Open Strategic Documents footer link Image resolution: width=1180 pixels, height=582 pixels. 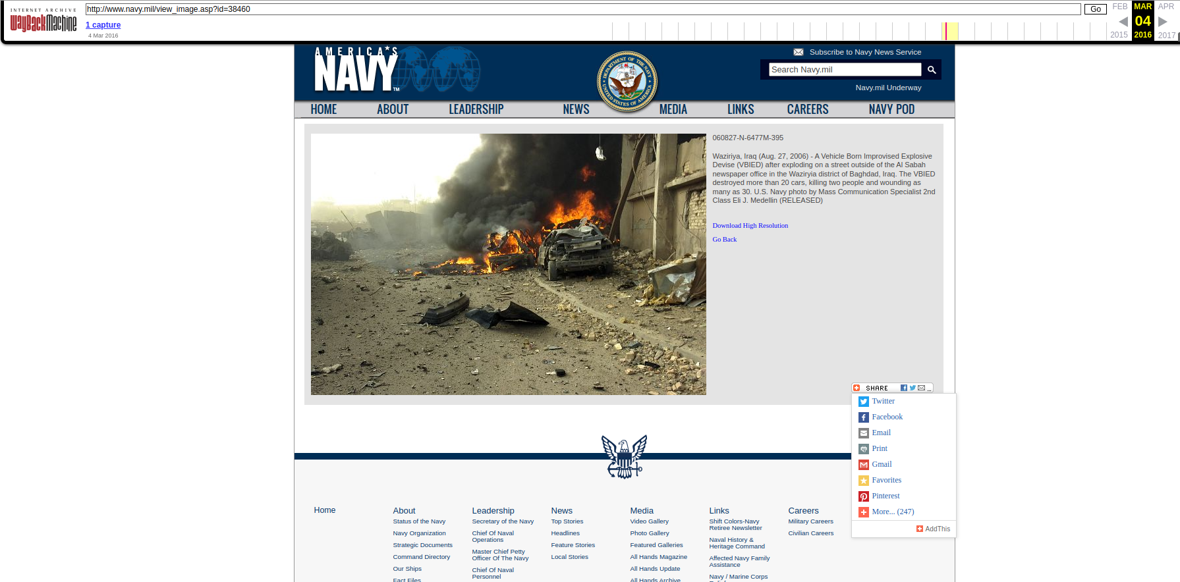pyautogui.click(x=422, y=545)
